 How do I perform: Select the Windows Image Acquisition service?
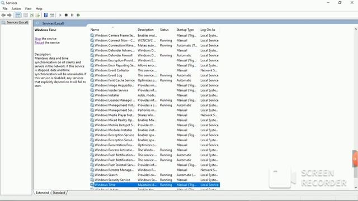[x=154, y=85]
